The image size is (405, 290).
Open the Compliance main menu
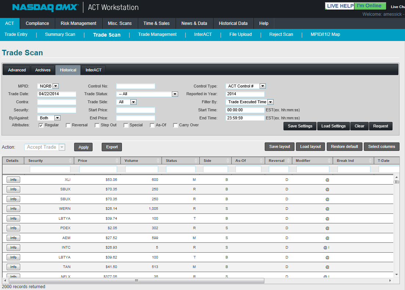click(x=37, y=23)
